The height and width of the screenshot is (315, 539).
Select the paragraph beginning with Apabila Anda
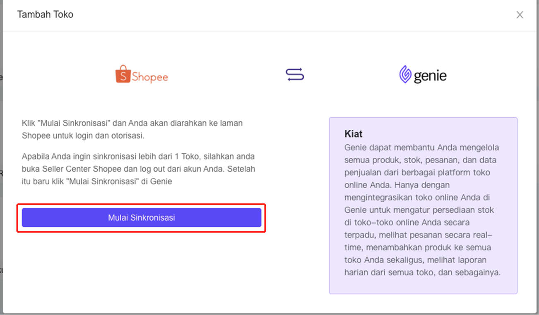pyautogui.click(x=139, y=169)
